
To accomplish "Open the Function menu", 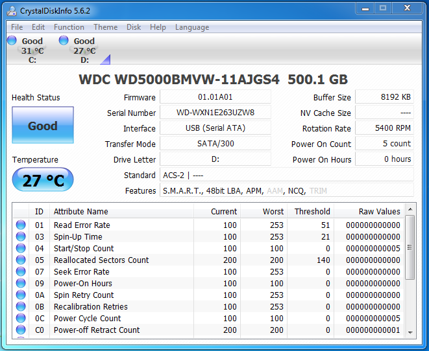I will pos(69,27).
